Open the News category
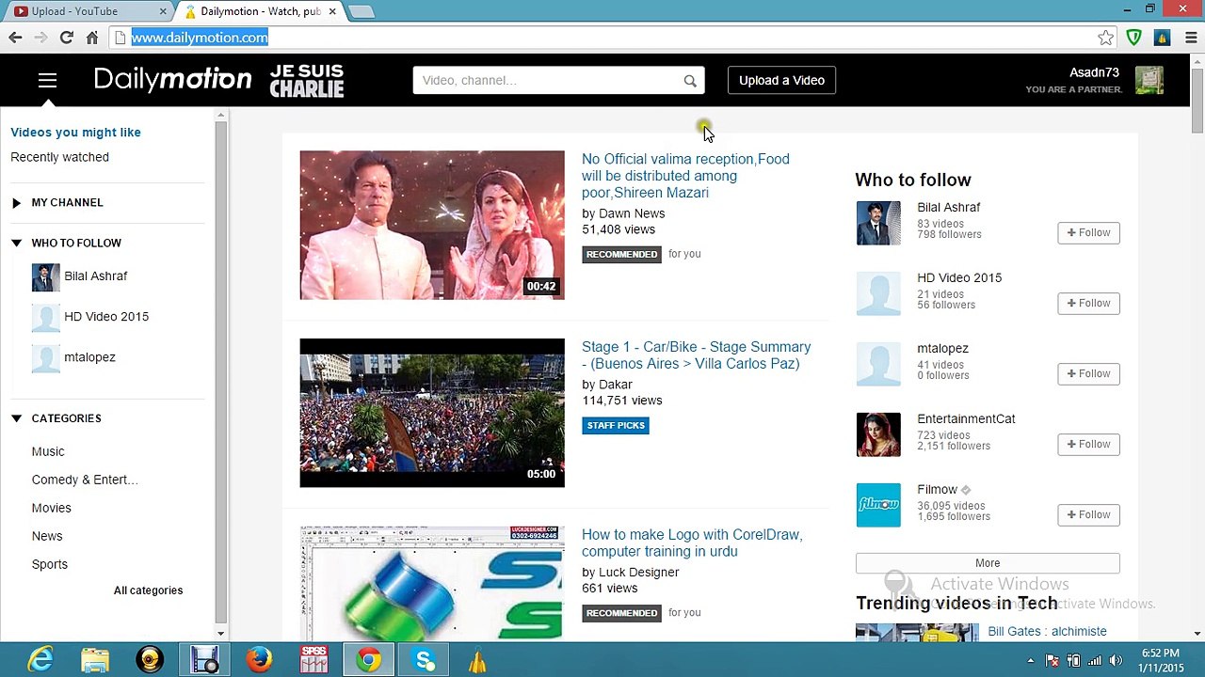Screen dimensions: 1205x677 (x=47, y=536)
